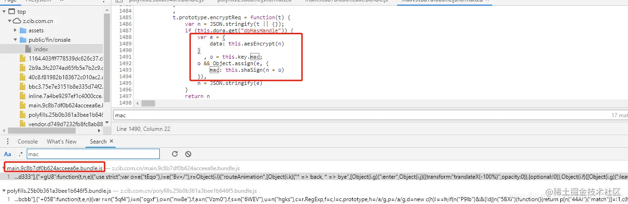Screen dimensions: 628x204
Task: Click the 17 matches count in find bar
Action: pos(620,115)
